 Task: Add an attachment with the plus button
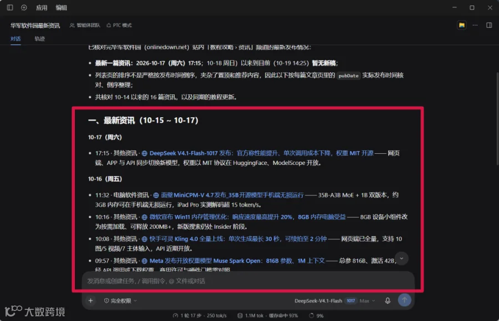point(91,300)
